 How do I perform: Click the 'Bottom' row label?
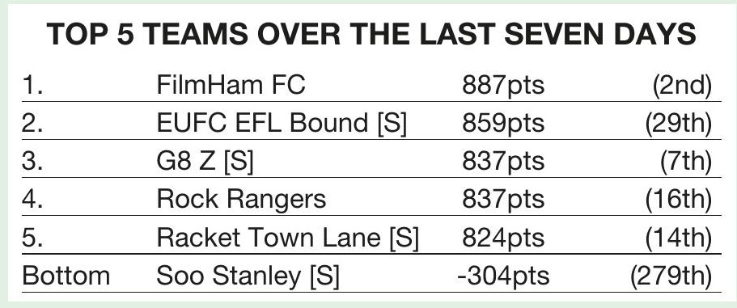[x=66, y=276]
